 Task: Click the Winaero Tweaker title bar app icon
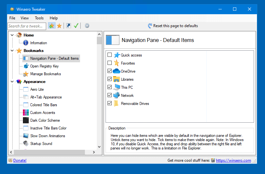tap(12, 9)
